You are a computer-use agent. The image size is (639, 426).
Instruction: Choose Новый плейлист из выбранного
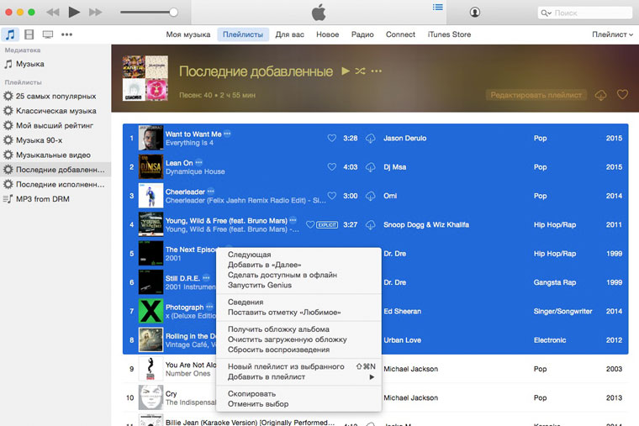tap(298, 366)
